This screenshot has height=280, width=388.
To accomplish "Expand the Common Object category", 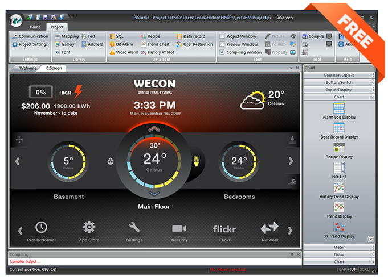I will click(339, 75).
